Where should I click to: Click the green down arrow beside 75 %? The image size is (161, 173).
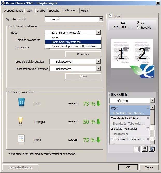coord(98,140)
